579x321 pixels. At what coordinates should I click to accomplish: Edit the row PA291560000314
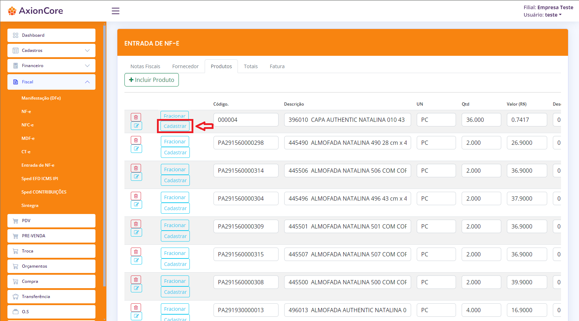(136, 177)
